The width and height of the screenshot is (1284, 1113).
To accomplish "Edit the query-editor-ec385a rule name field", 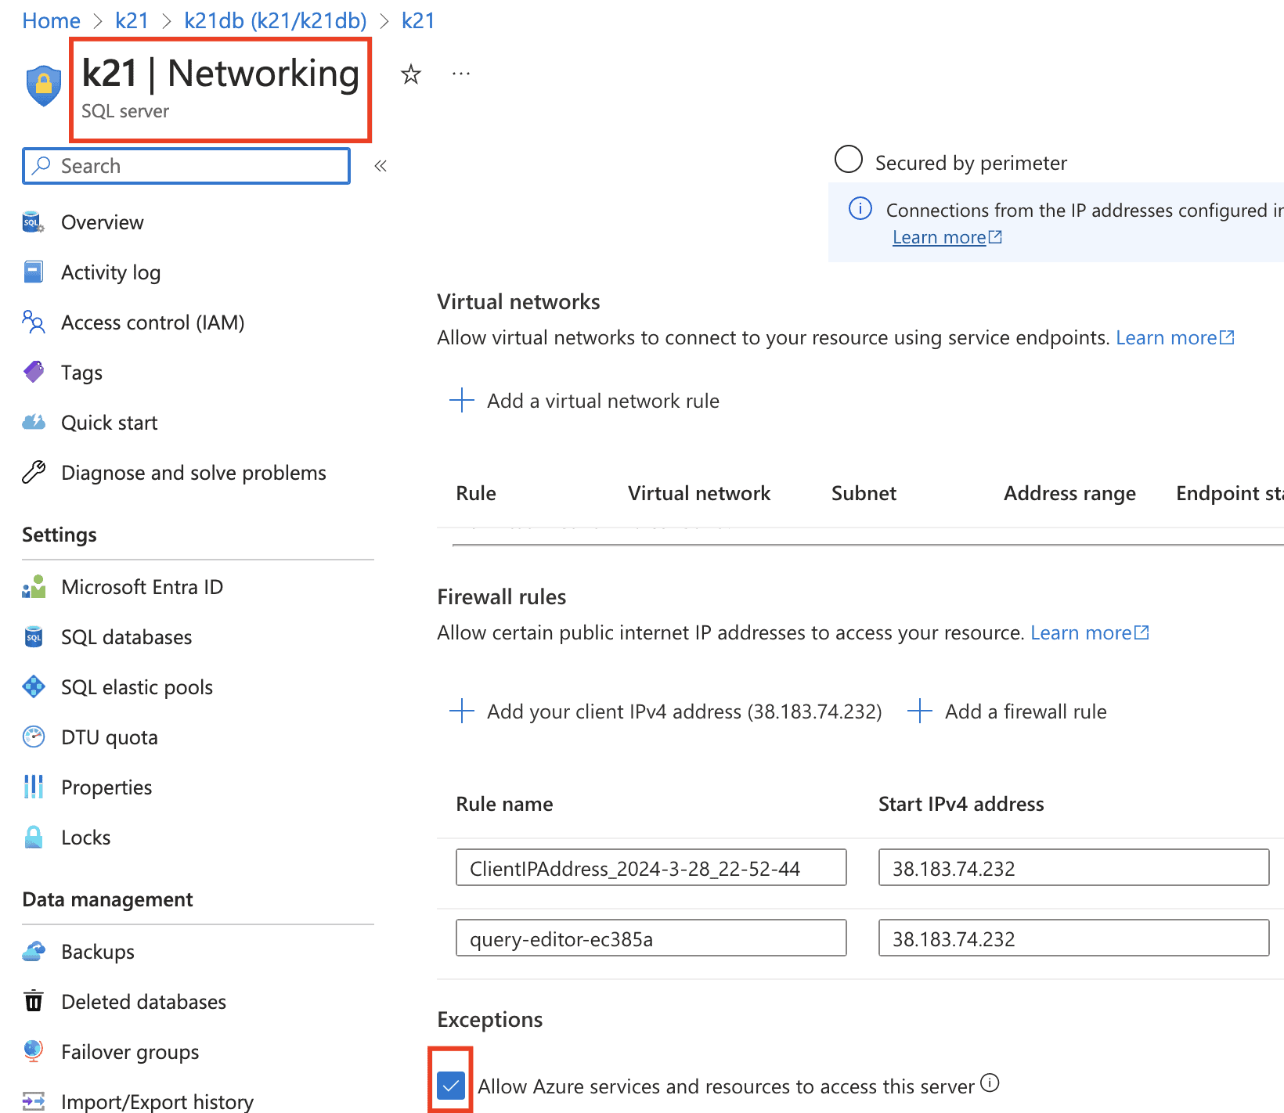I will (651, 938).
